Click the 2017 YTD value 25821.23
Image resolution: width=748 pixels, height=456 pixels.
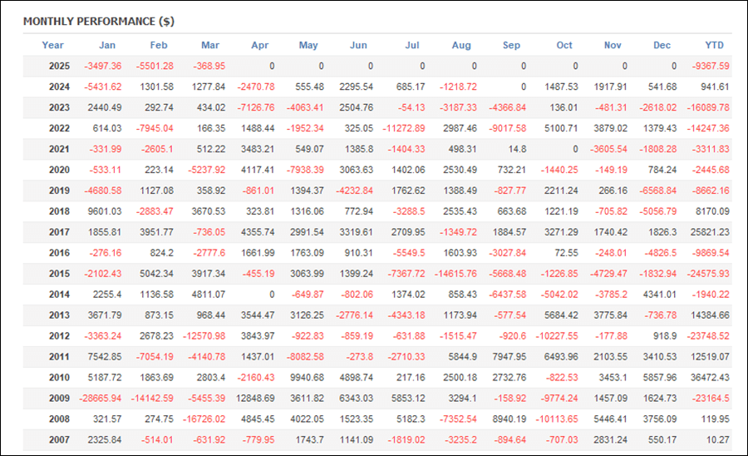(x=710, y=232)
